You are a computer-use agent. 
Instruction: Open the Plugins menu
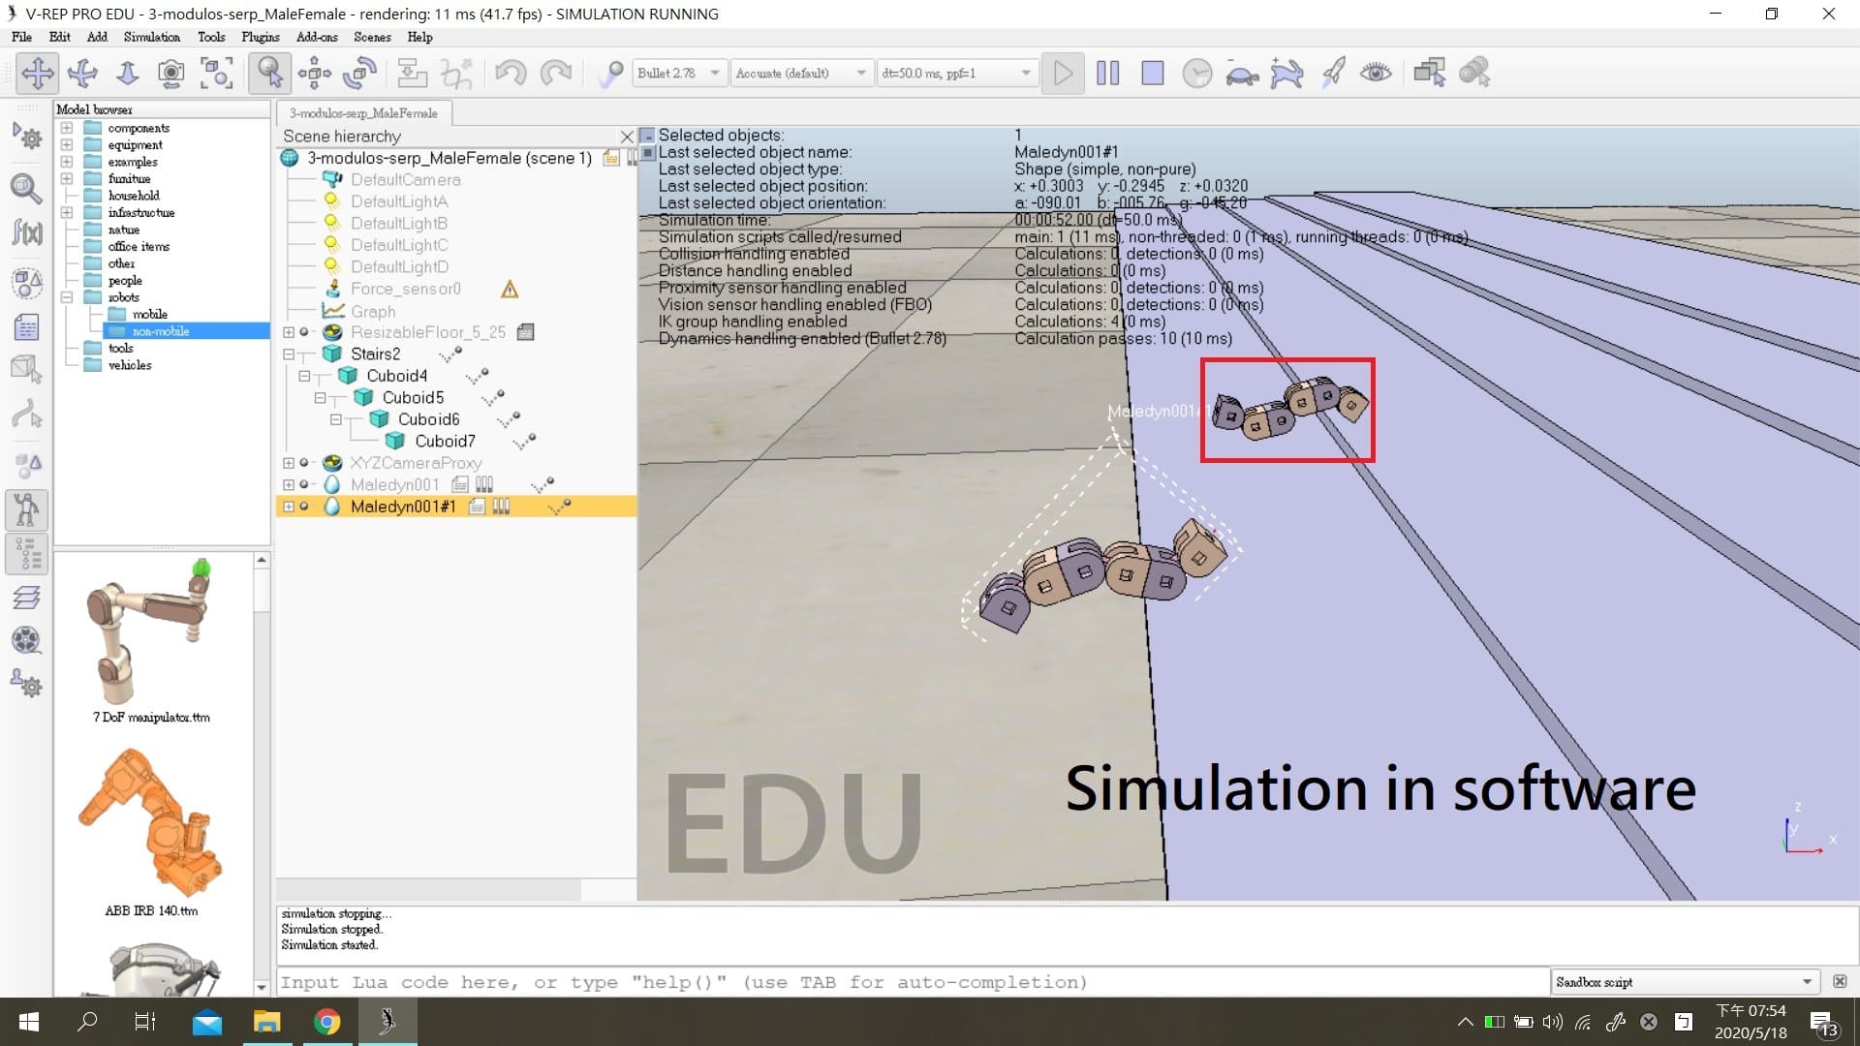[x=261, y=37]
